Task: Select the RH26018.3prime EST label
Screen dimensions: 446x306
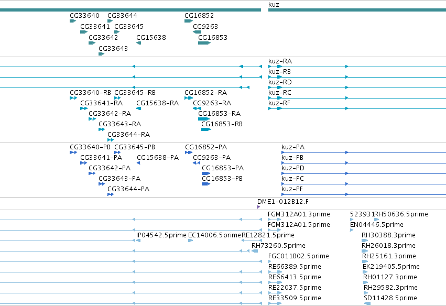Action: (388, 246)
